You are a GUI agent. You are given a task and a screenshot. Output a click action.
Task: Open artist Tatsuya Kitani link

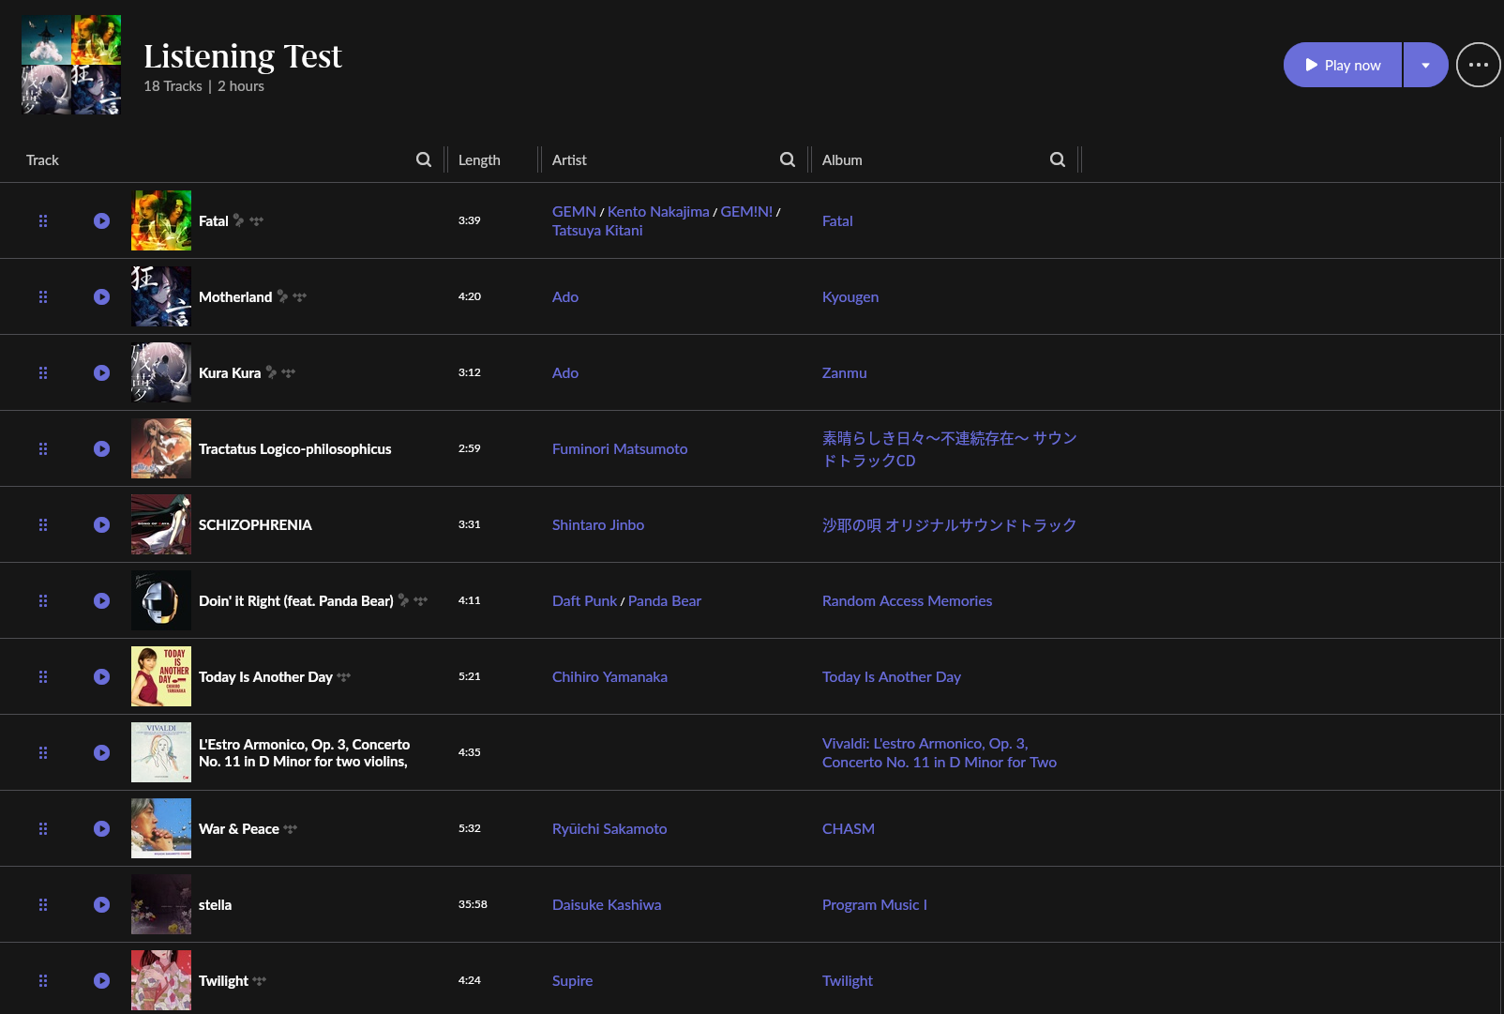coord(597,231)
